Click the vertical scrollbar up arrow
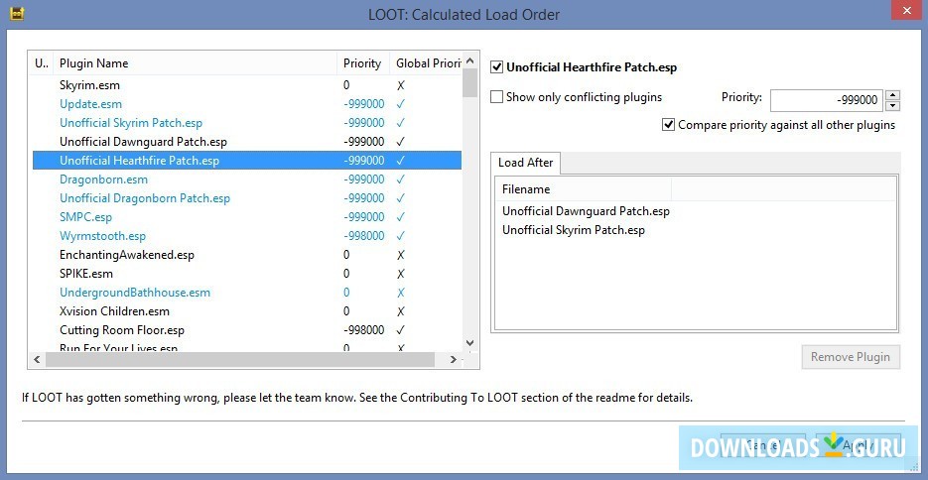This screenshot has height=480, width=928. (469, 60)
